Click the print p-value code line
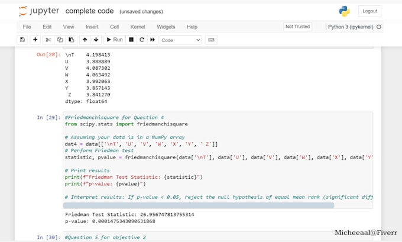Image resolution: width=402 pixels, height=242 pixels. coord(105,184)
